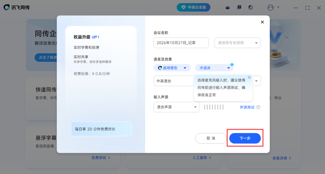Click the 申请企业版 button

click(193, 7)
